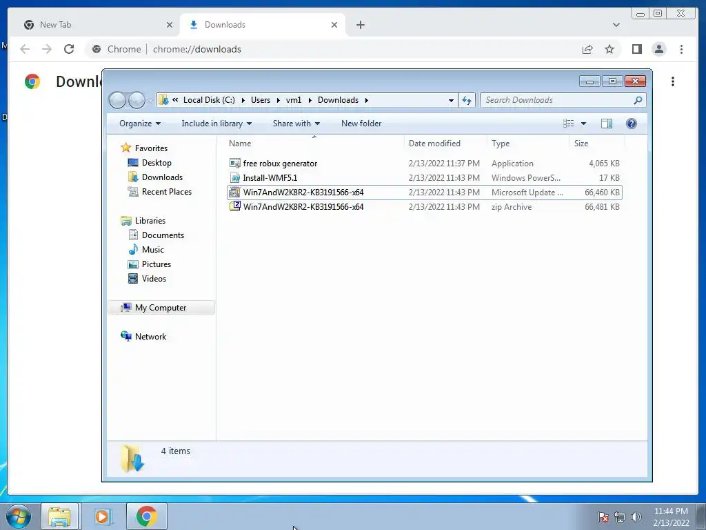Select Network in the navigation pane

click(150, 337)
